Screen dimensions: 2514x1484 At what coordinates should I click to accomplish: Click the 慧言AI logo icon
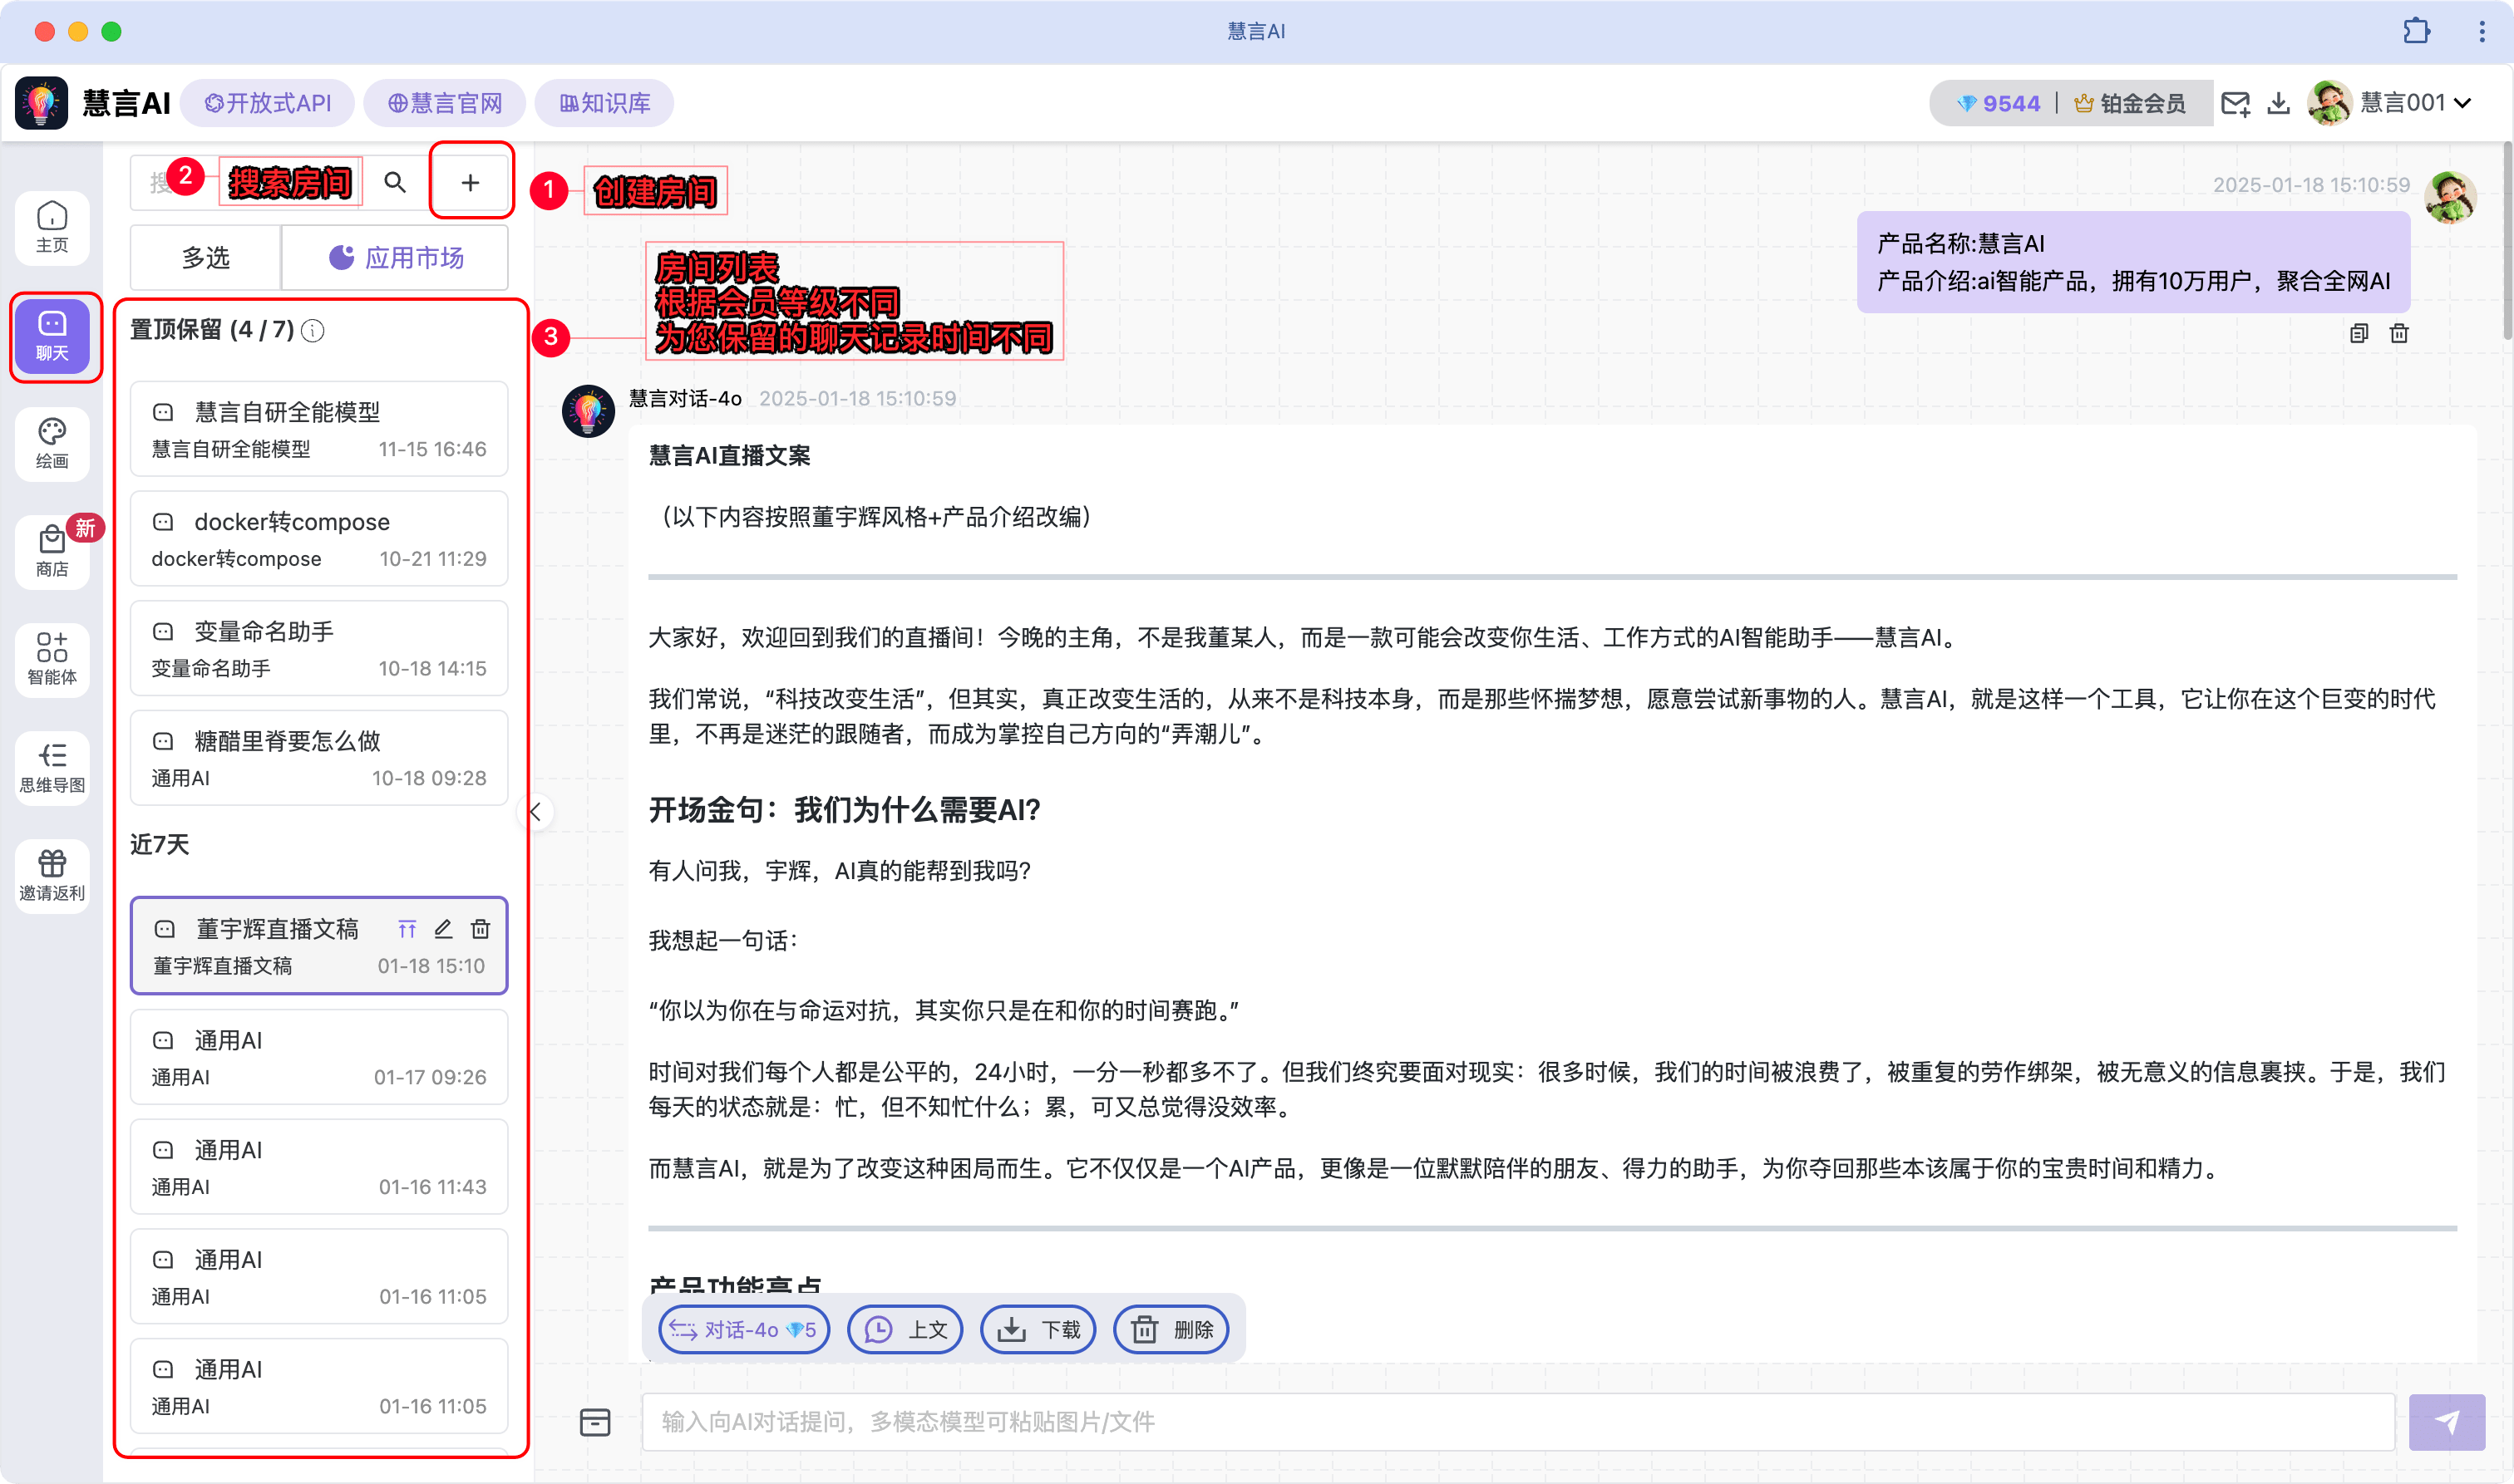point(42,103)
